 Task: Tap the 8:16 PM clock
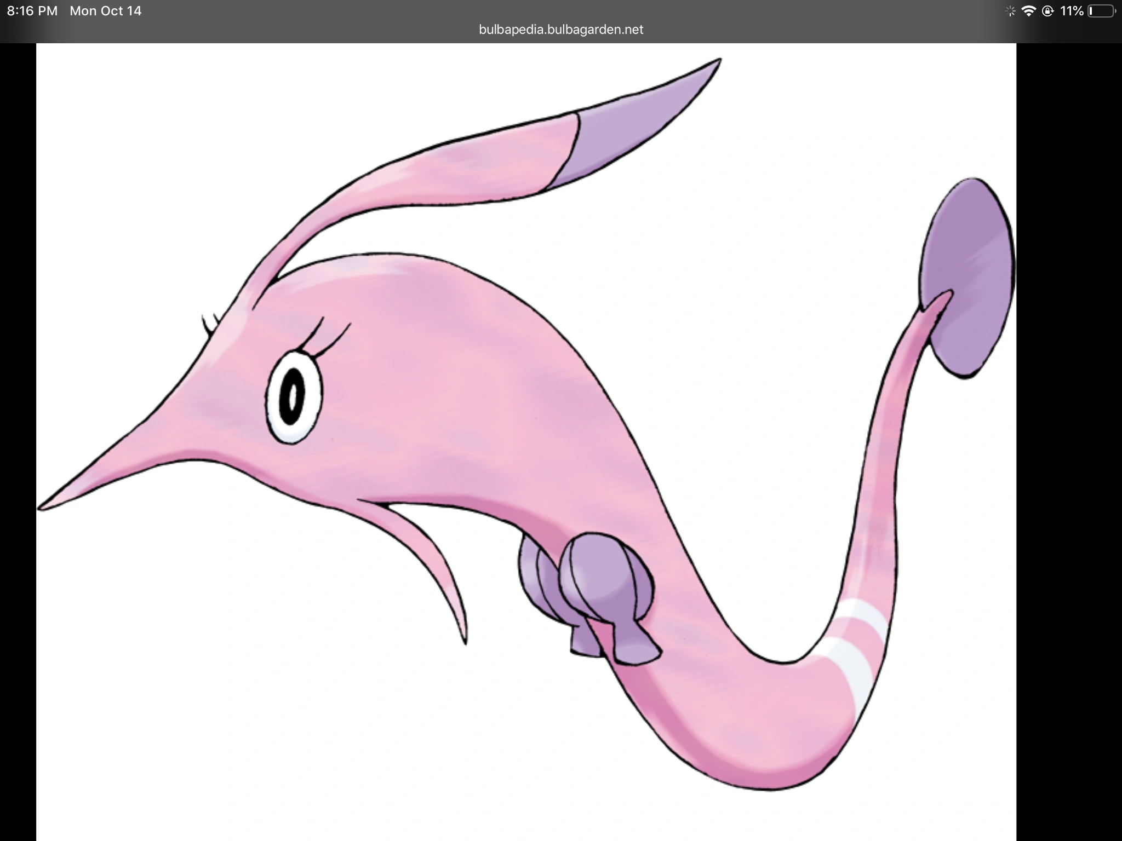tap(32, 11)
